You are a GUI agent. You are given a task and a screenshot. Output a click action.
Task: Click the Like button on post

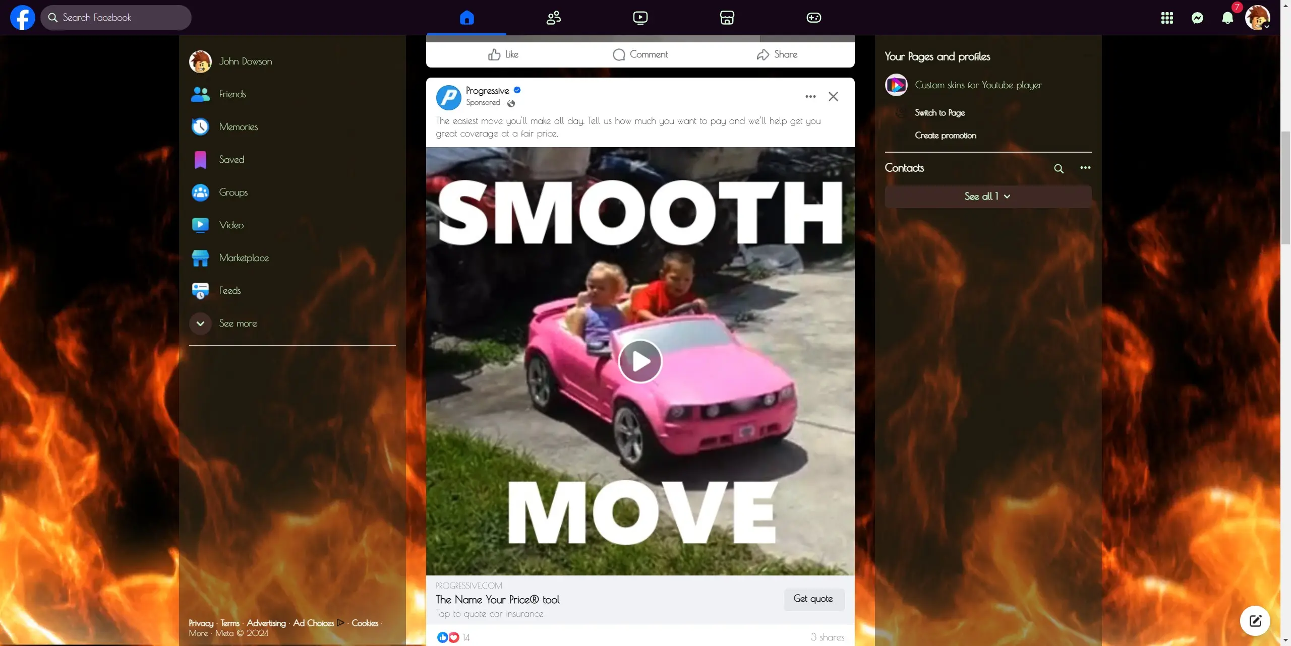click(x=504, y=53)
